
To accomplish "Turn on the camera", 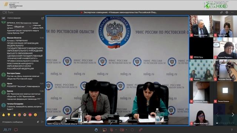I will tap(122, 130).
